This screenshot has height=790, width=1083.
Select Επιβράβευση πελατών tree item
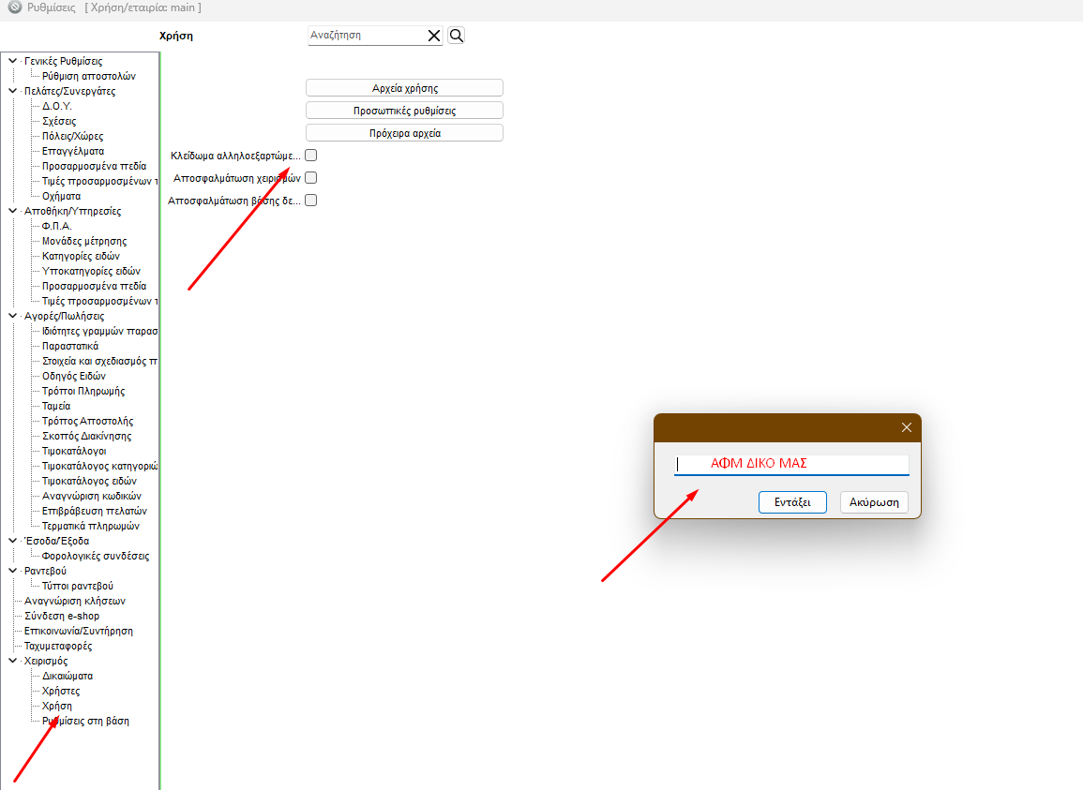click(x=95, y=511)
